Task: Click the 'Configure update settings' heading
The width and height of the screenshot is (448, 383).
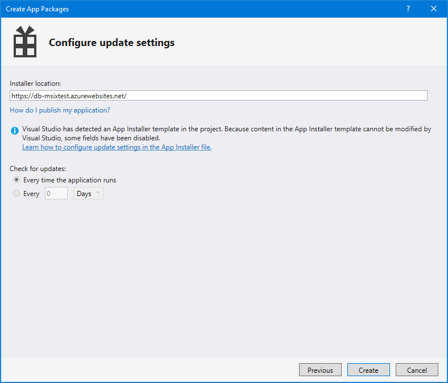Action: pyautogui.click(x=111, y=42)
